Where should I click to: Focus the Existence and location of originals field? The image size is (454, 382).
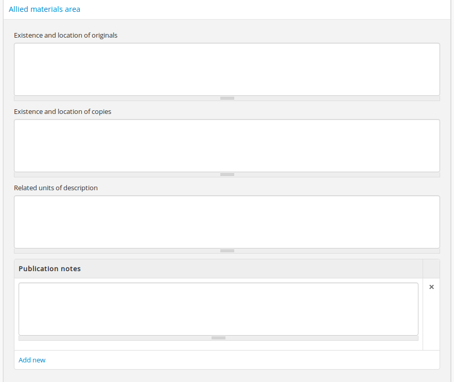pos(226,69)
